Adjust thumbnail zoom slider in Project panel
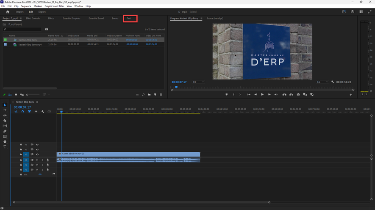The height and width of the screenshot is (210, 375). coord(33,95)
